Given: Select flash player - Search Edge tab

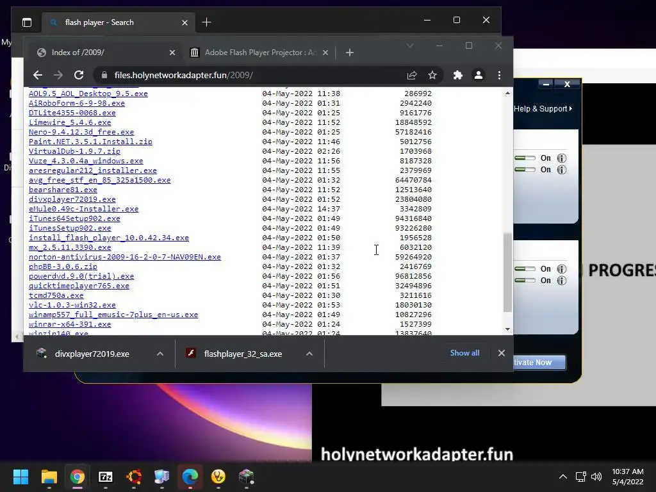Looking at the screenshot, I should click(x=118, y=22).
